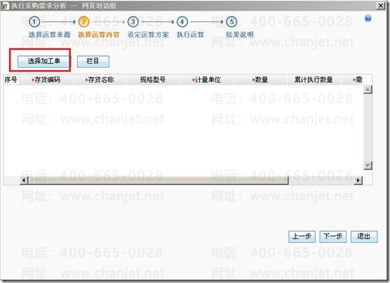Click the 选择加工单 button
This screenshot has width=390, height=283.
click(x=43, y=61)
